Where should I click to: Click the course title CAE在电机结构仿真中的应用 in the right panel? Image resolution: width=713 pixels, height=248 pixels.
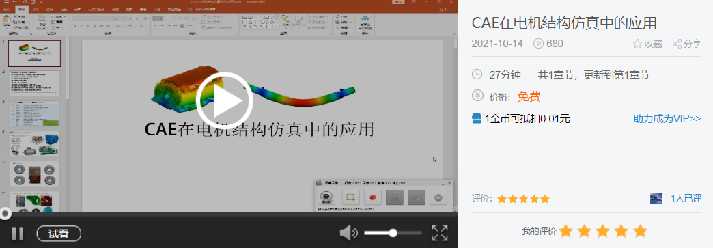(564, 23)
